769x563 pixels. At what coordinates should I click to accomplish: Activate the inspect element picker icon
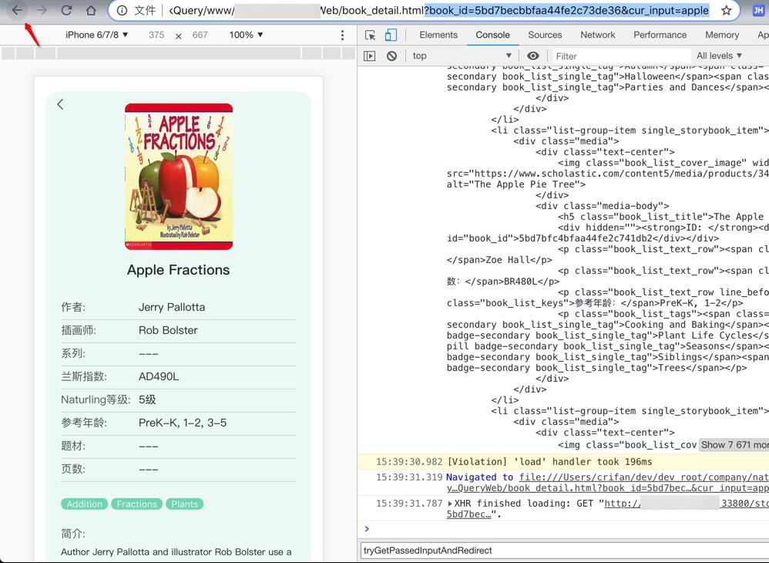[371, 35]
